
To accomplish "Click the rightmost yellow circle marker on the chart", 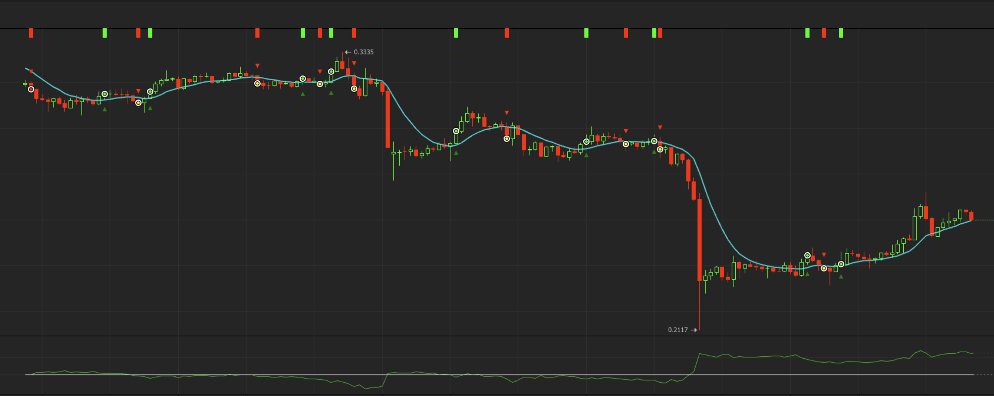I will (824, 268).
